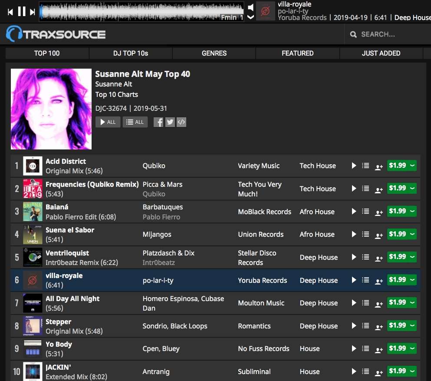Open Deep House genre in player bar
The width and height of the screenshot is (431, 381).
click(x=413, y=18)
